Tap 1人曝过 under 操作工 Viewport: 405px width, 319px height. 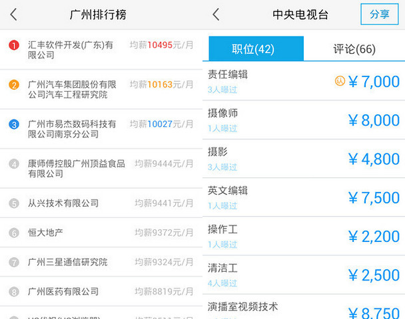[x=222, y=245]
